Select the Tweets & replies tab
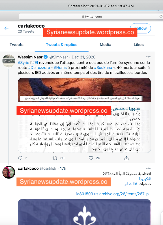163x225 pixels. (61, 45)
